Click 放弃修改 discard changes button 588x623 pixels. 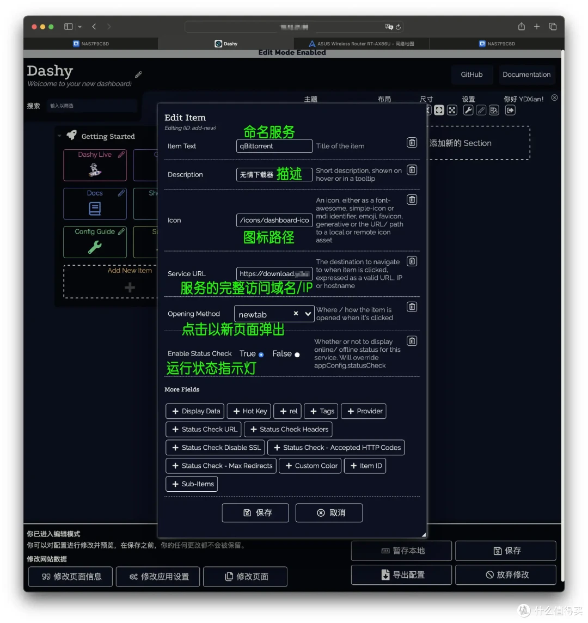point(505,575)
